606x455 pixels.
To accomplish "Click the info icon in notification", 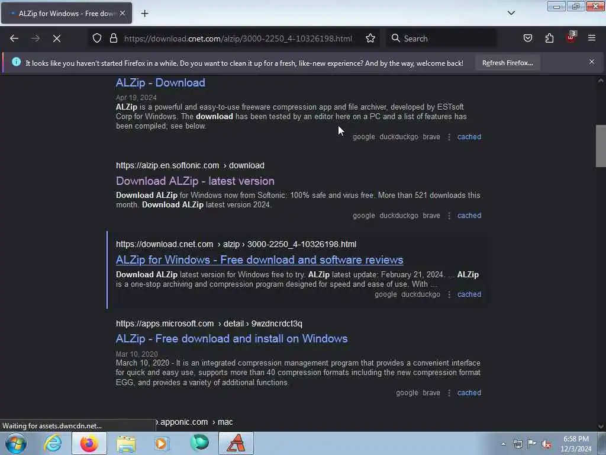I will [x=16, y=62].
